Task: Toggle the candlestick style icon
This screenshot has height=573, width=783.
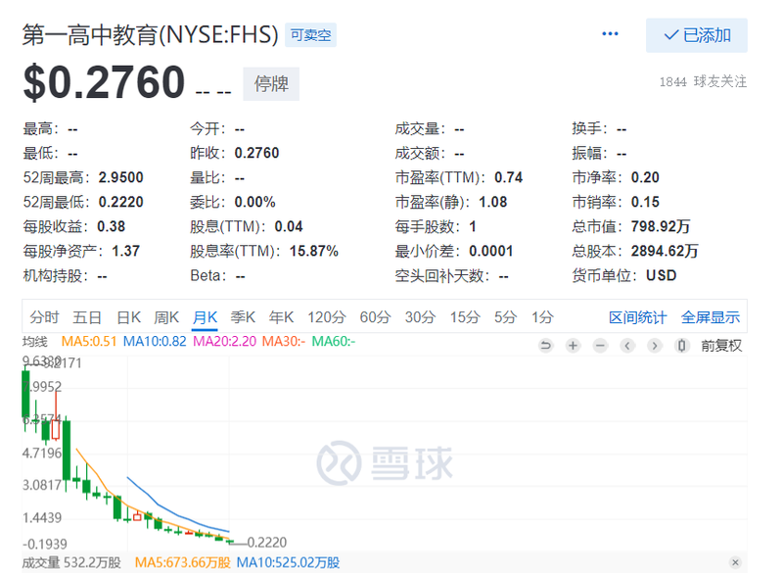Action: 682,345
